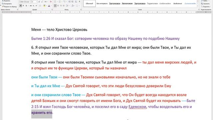This screenshot has width=213, height=120.
Task: Click the purple line starting Бытие 1:26
Action: (x=105, y=39)
